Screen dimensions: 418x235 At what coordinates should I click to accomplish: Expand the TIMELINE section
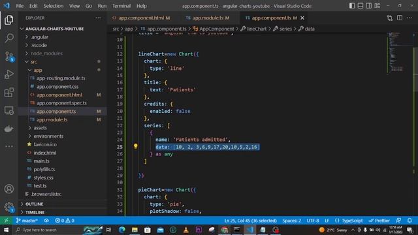63,212
